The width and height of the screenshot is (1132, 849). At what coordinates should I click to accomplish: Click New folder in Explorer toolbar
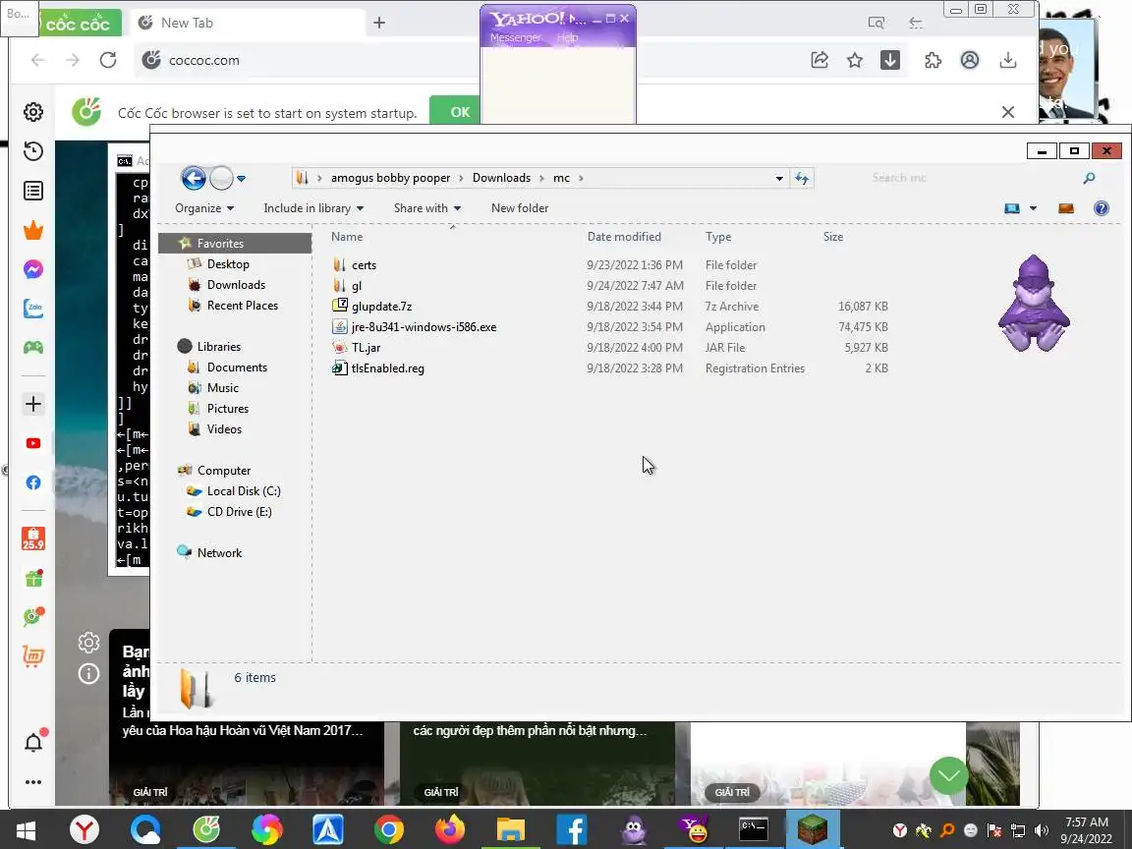click(519, 208)
